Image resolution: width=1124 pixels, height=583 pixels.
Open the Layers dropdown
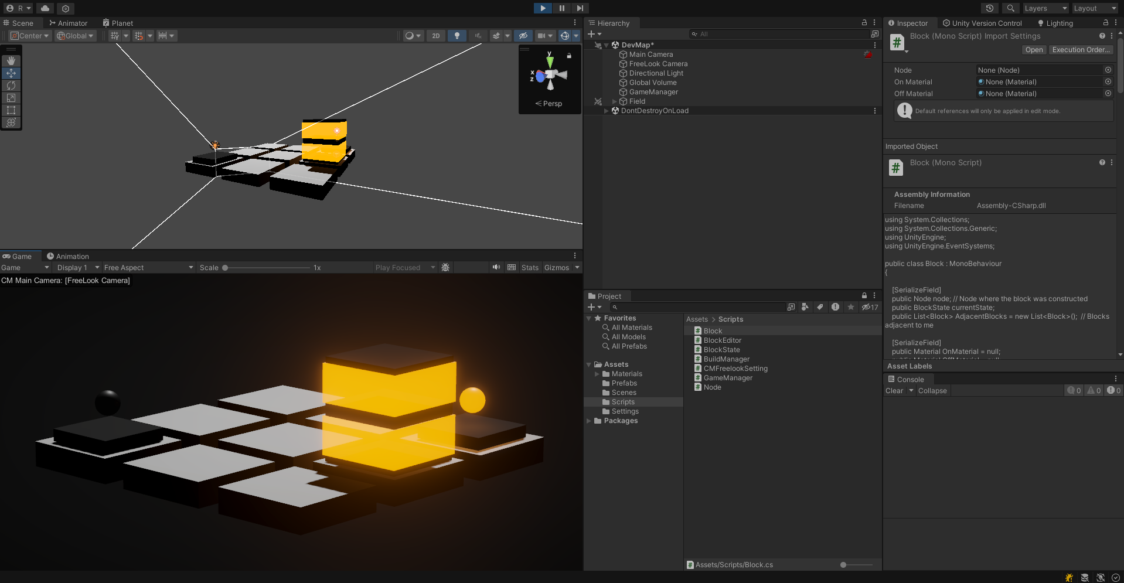pos(1045,8)
